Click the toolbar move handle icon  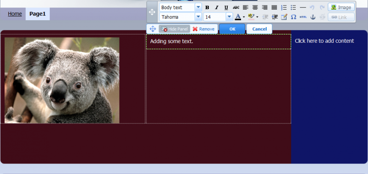[152, 12]
